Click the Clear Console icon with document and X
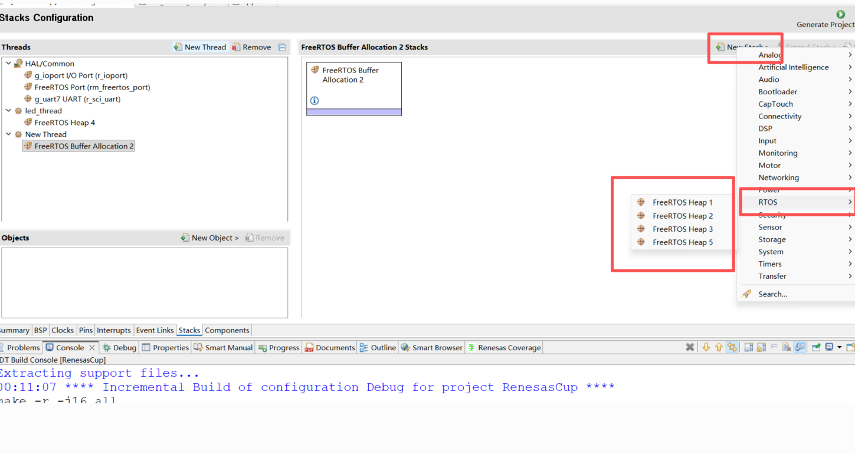The height and width of the screenshot is (454, 855). click(x=787, y=347)
